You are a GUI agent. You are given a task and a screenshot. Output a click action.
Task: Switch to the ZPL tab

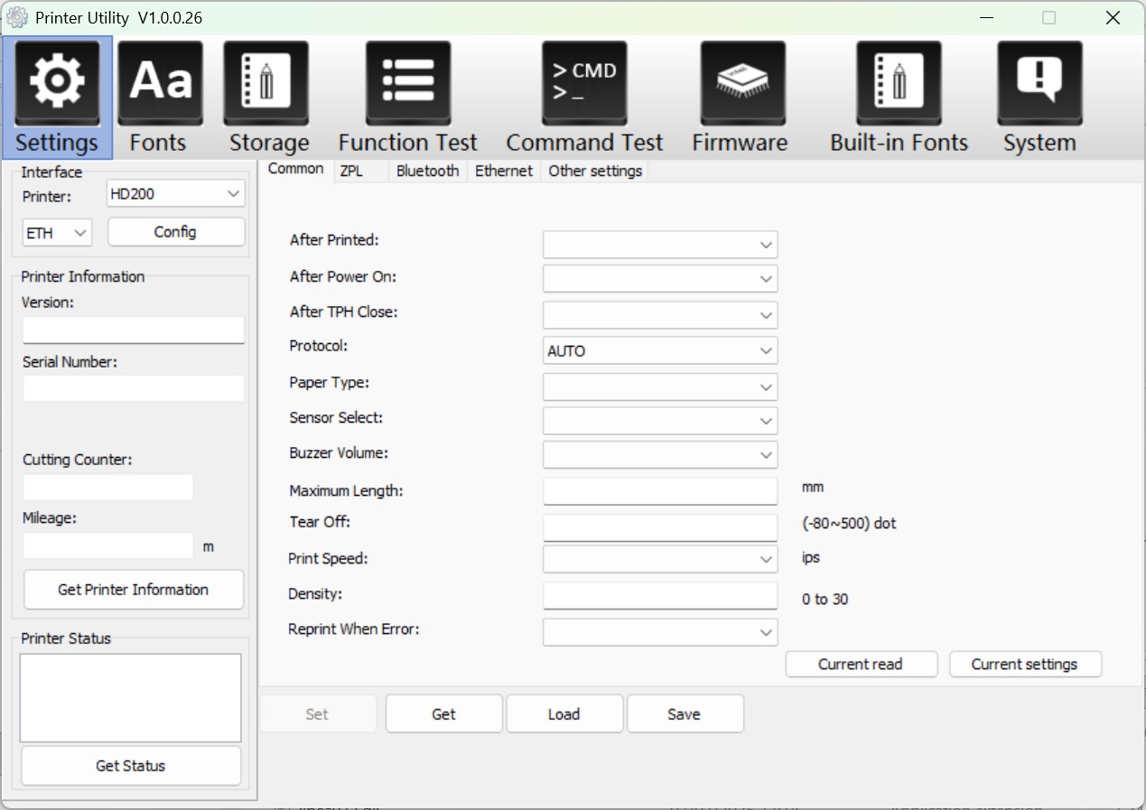(351, 171)
